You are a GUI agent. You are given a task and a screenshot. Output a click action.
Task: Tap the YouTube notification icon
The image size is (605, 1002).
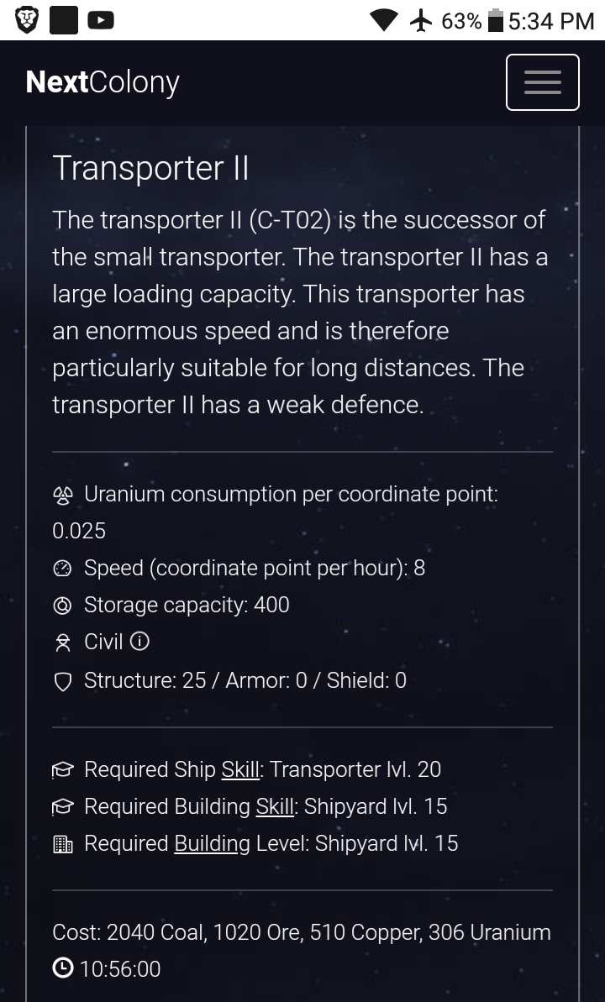coord(101,20)
